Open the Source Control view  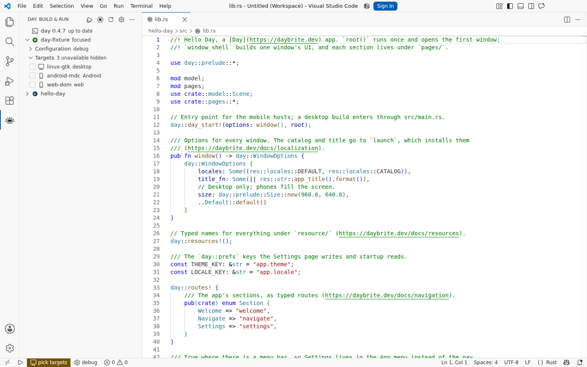(x=9, y=61)
